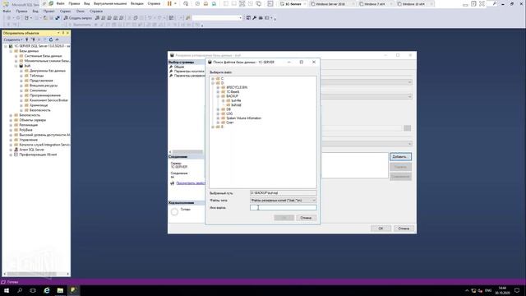Select the Представления folder in Object Explorer
The width and height of the screenshot is (526, 296).
click(41, 81)
